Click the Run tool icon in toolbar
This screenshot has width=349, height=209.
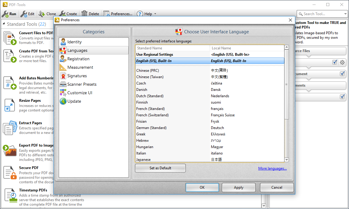click(5, 14)
